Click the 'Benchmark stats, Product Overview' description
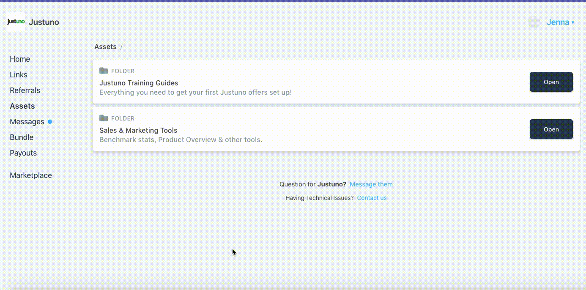586x290 pixels. click(181, 140)
